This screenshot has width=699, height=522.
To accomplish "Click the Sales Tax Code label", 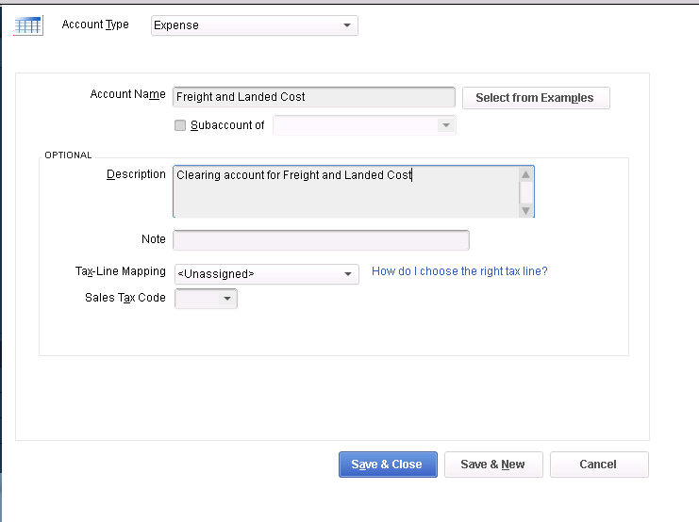I will click(125, 298).
